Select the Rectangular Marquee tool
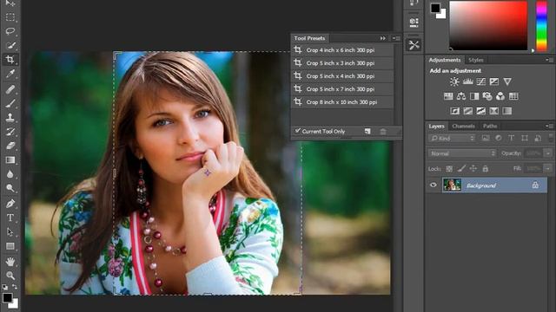 pyautogui.click(x=10, y=17)
